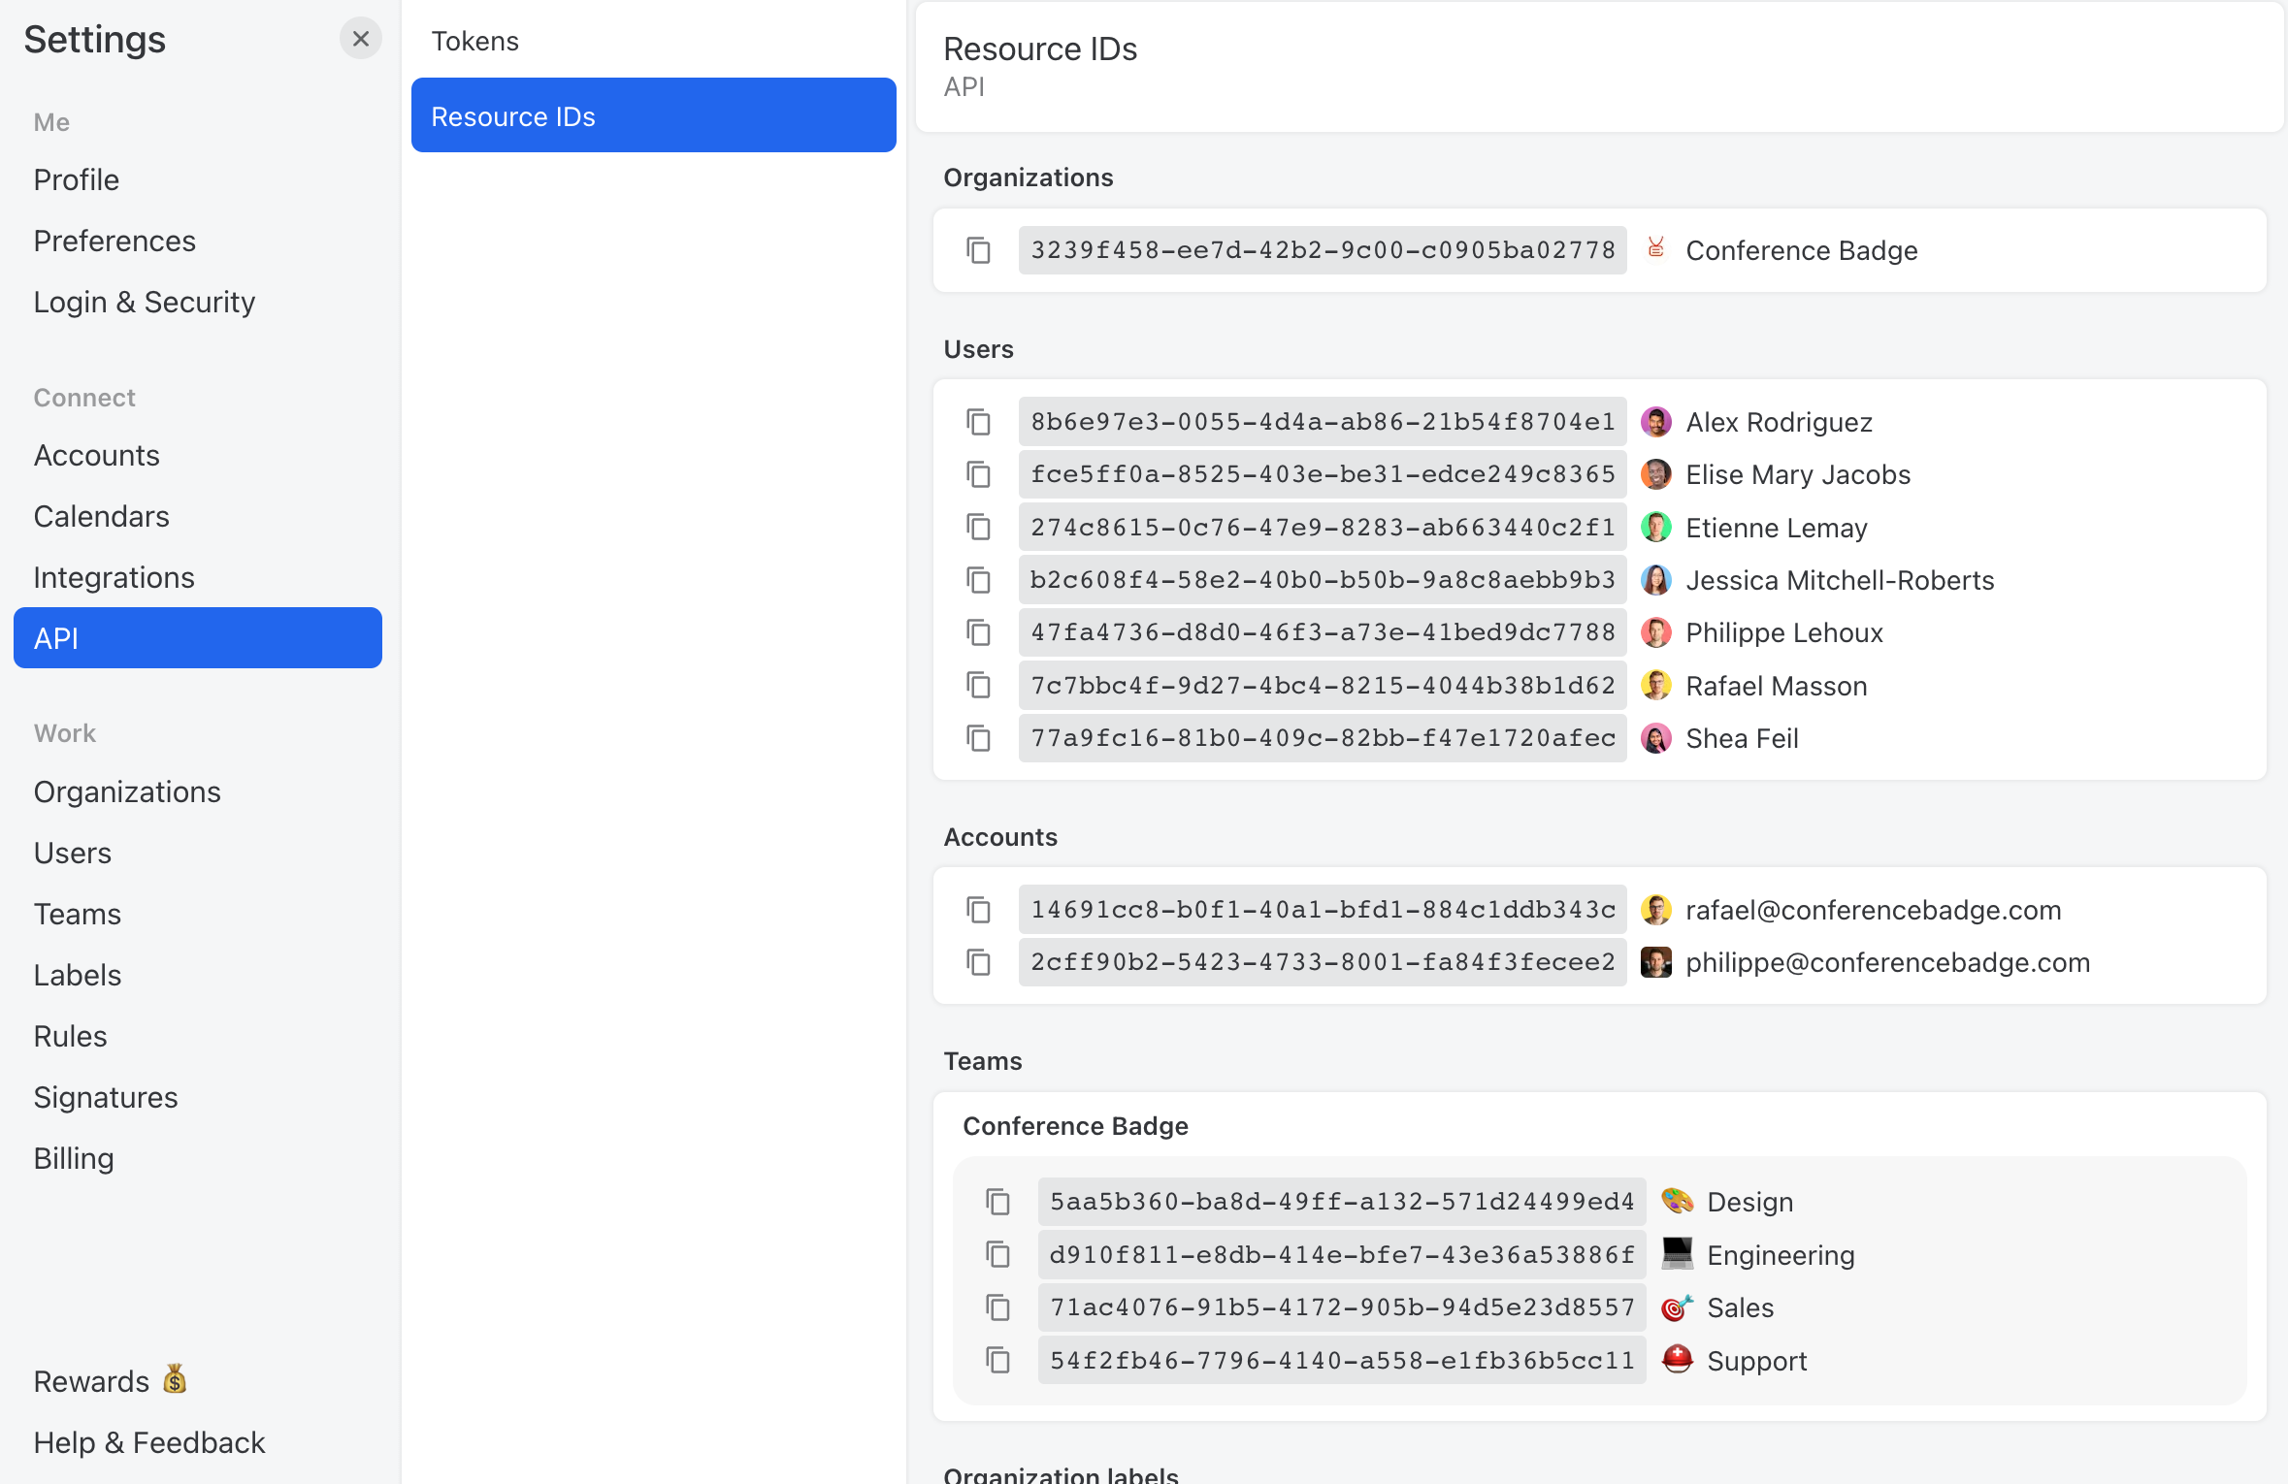Copy the Sales team ID
Viewport: 2288px width, 1484px height.
tap(997, 1307)
